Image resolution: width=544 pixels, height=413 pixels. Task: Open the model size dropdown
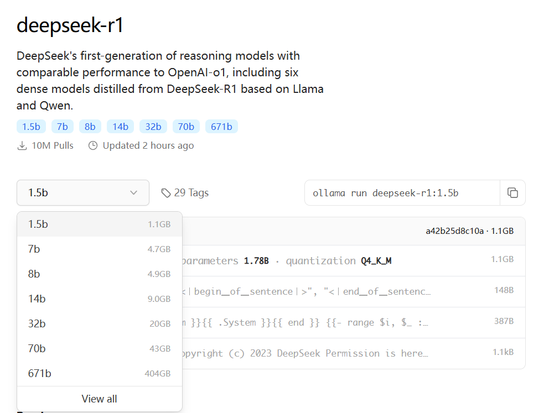pyautogui.click(x=82, y=192)
